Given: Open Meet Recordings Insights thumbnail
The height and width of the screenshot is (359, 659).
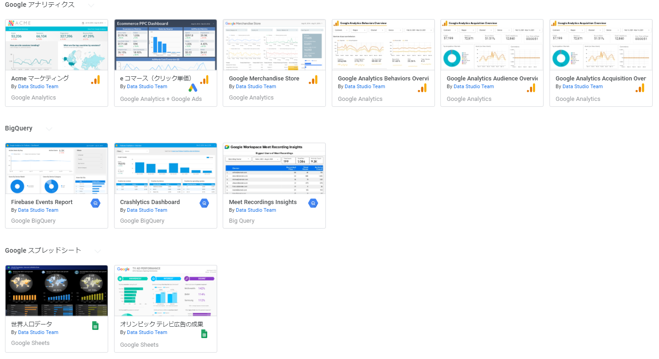Looking at the screenshot, I should click(x=275, y=169).
